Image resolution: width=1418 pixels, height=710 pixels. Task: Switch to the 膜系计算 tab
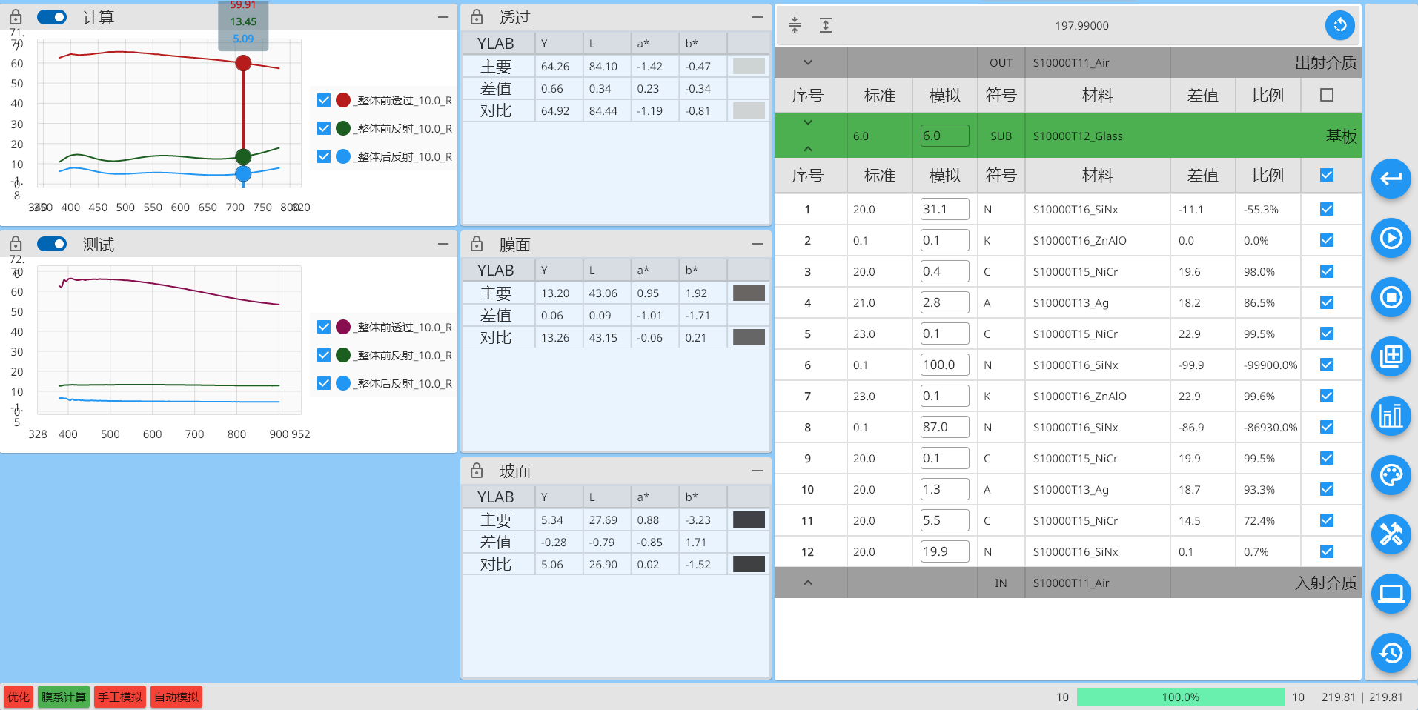click(63, 696)
